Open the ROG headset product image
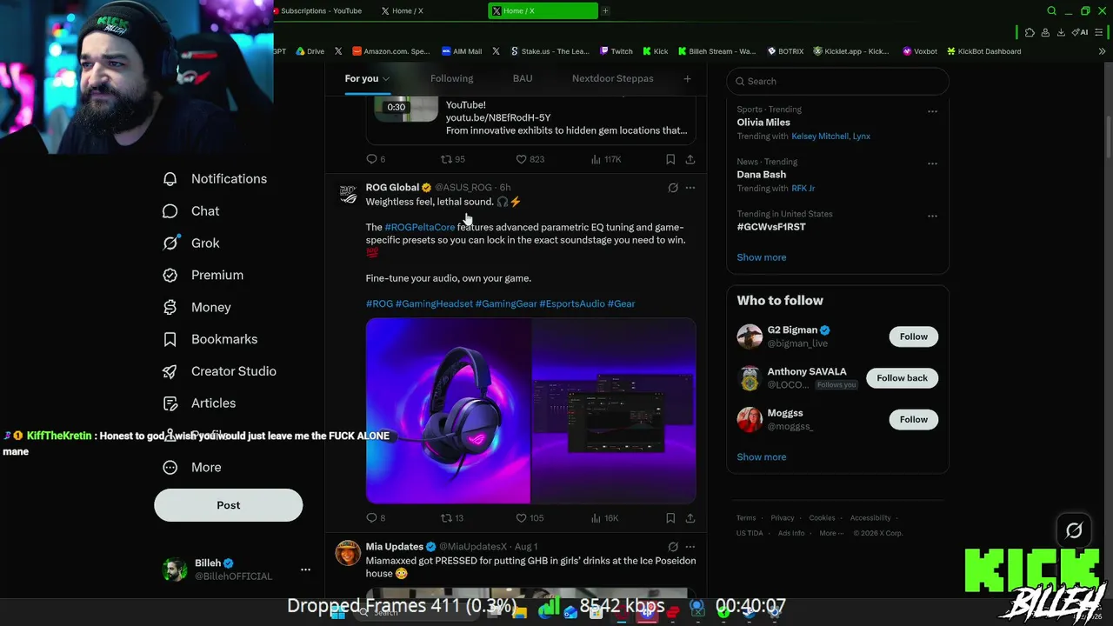Screen dimensions: 1113x626 pyautogui.click(x=448, y=411)
